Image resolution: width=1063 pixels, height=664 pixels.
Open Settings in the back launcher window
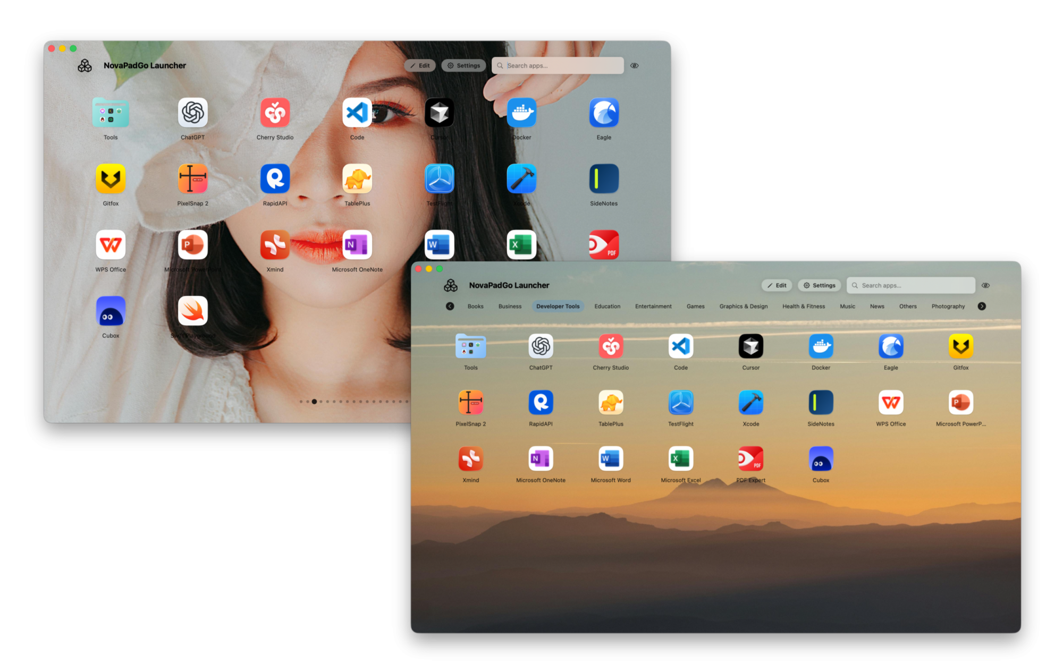point(463,66)
